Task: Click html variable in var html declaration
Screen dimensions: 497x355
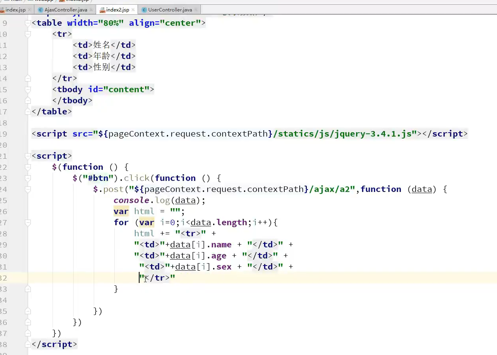Action: click(x=144, y=211)
